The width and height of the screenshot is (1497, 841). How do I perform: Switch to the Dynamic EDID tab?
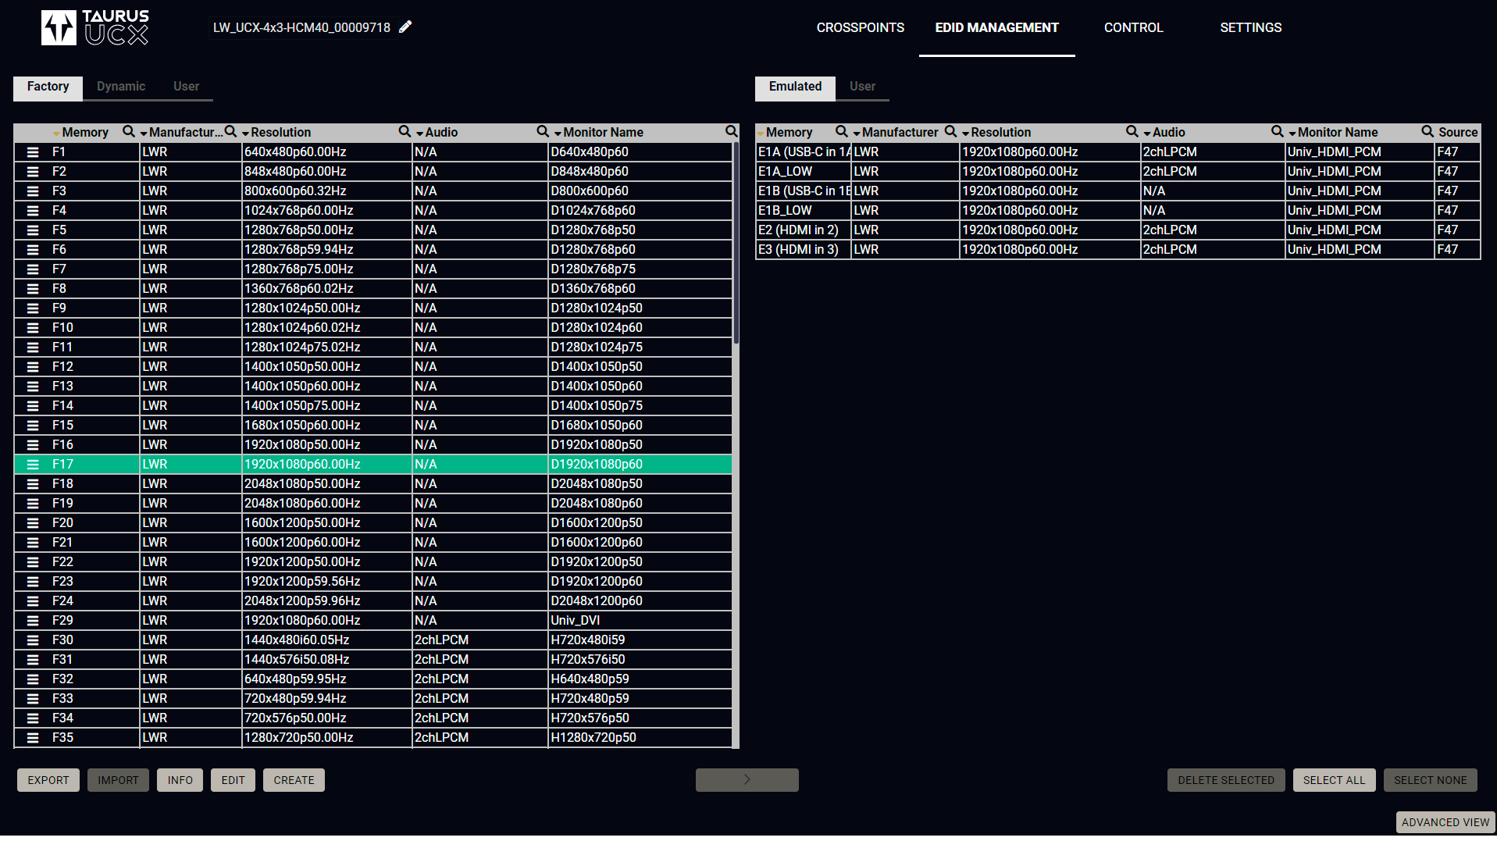point(121,87)
